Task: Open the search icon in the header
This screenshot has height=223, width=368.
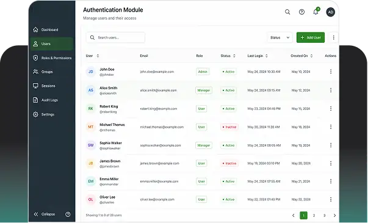Action: tap(287, 12)
